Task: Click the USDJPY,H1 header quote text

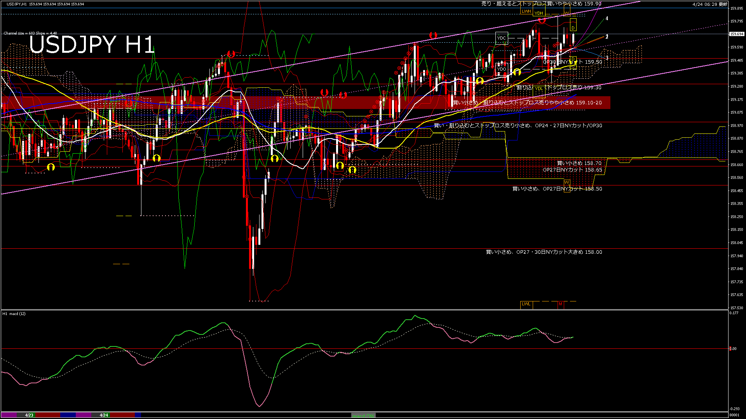Action: (x=45, y=4)
